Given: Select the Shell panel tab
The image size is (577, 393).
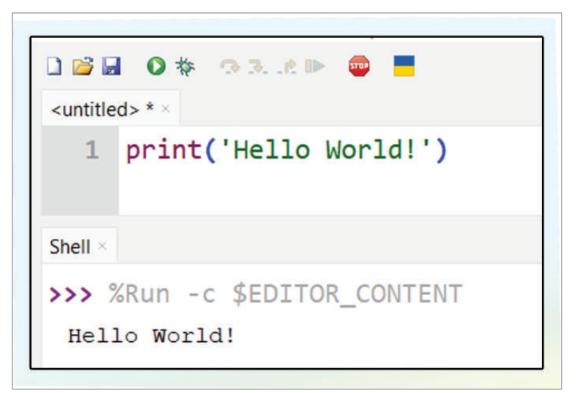Looking at the screenshot, I should pos(69,247).
